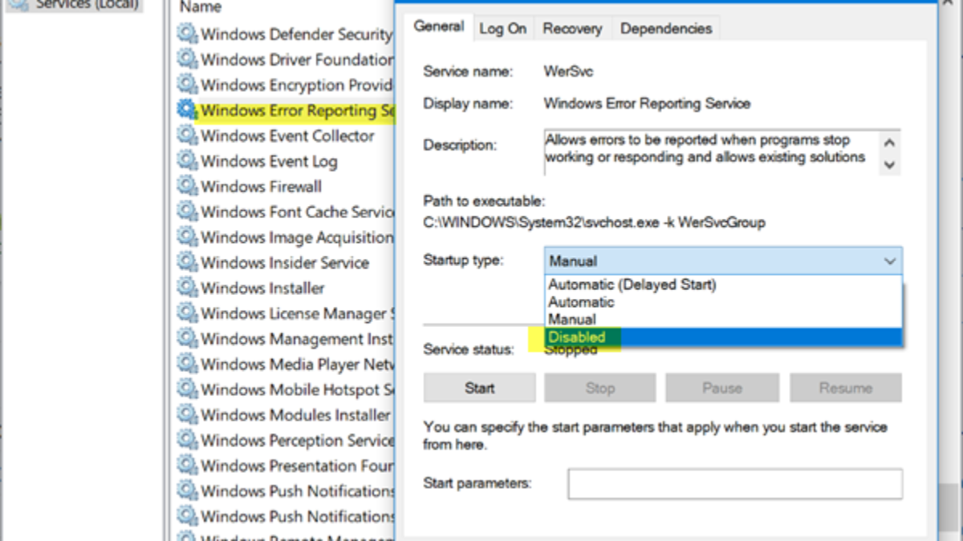The image size is (963, 541).
Task: Select the Windows Perception Service icon
Action: [187, 440]
